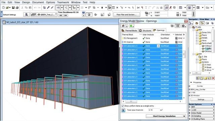The image size is (215, 121).
Task: Click the blue info icon near Tree Deciduous
Action: (x=83, y=12)
